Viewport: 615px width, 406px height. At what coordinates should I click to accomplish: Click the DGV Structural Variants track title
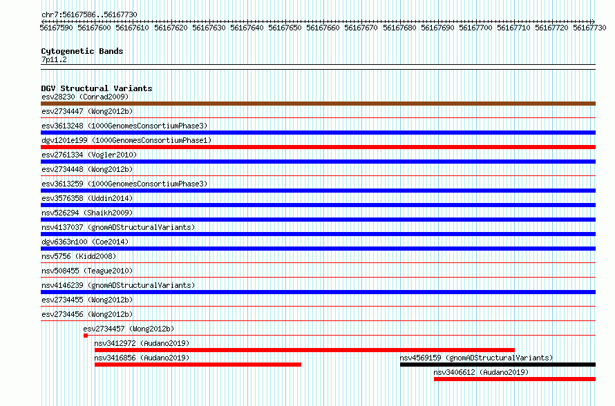coord(97,88)
